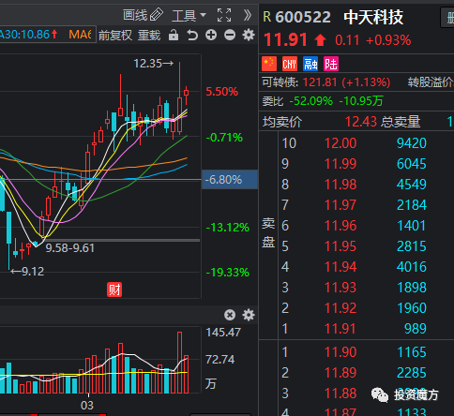The width and height of the screenshot is (454, 416).
Task: Click sell volume 6045
Action: [x=412, y=164]
